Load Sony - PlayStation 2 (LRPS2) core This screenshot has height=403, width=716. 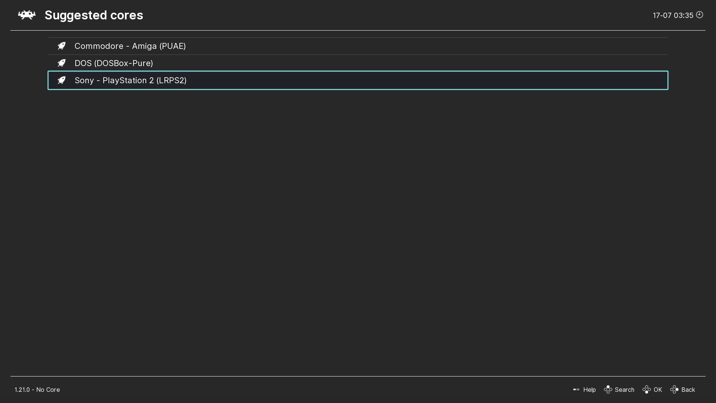(x=131, y=80)
